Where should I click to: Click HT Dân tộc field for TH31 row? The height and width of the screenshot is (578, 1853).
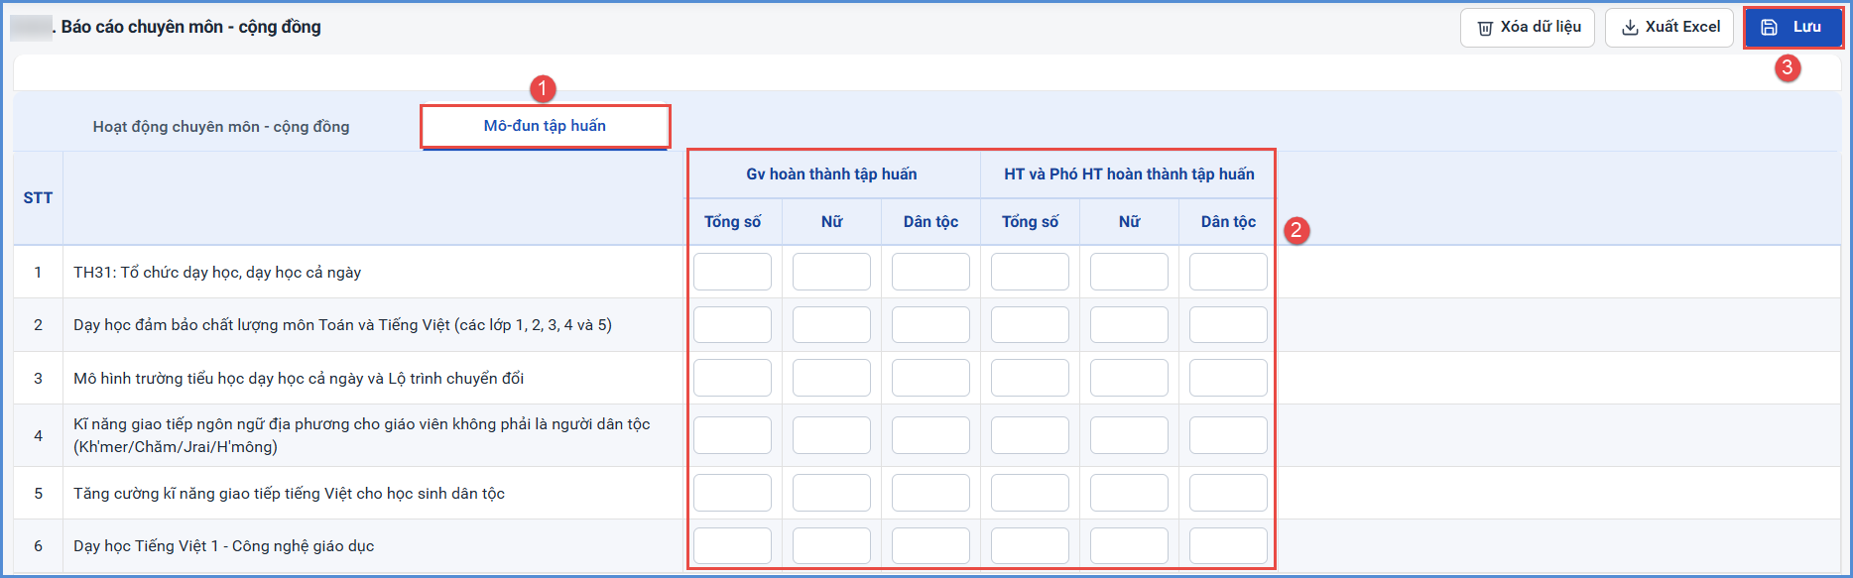[x=1228, y=272]
